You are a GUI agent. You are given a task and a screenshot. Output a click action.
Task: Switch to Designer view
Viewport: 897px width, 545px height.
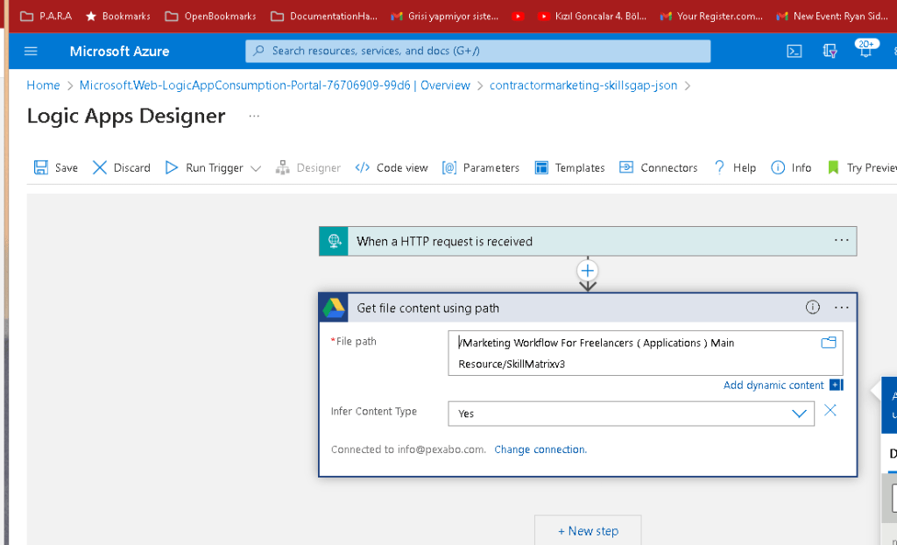(x=307, y=167)
